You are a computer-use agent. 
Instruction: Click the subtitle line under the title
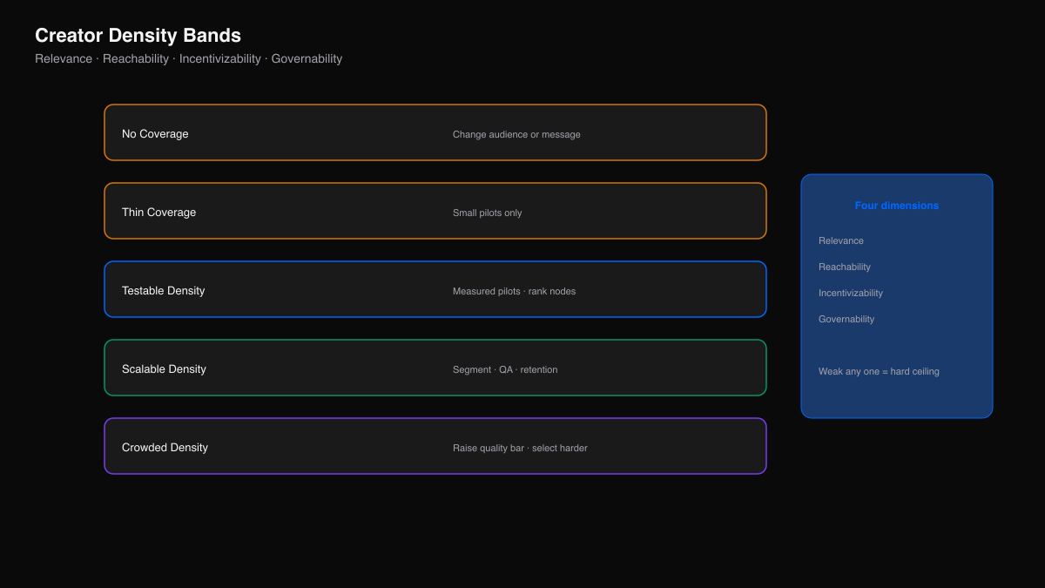click(188, 58)
